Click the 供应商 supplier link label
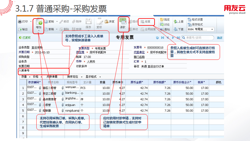The height and width of the screenshot is (141, 250). tap(80, 52)
